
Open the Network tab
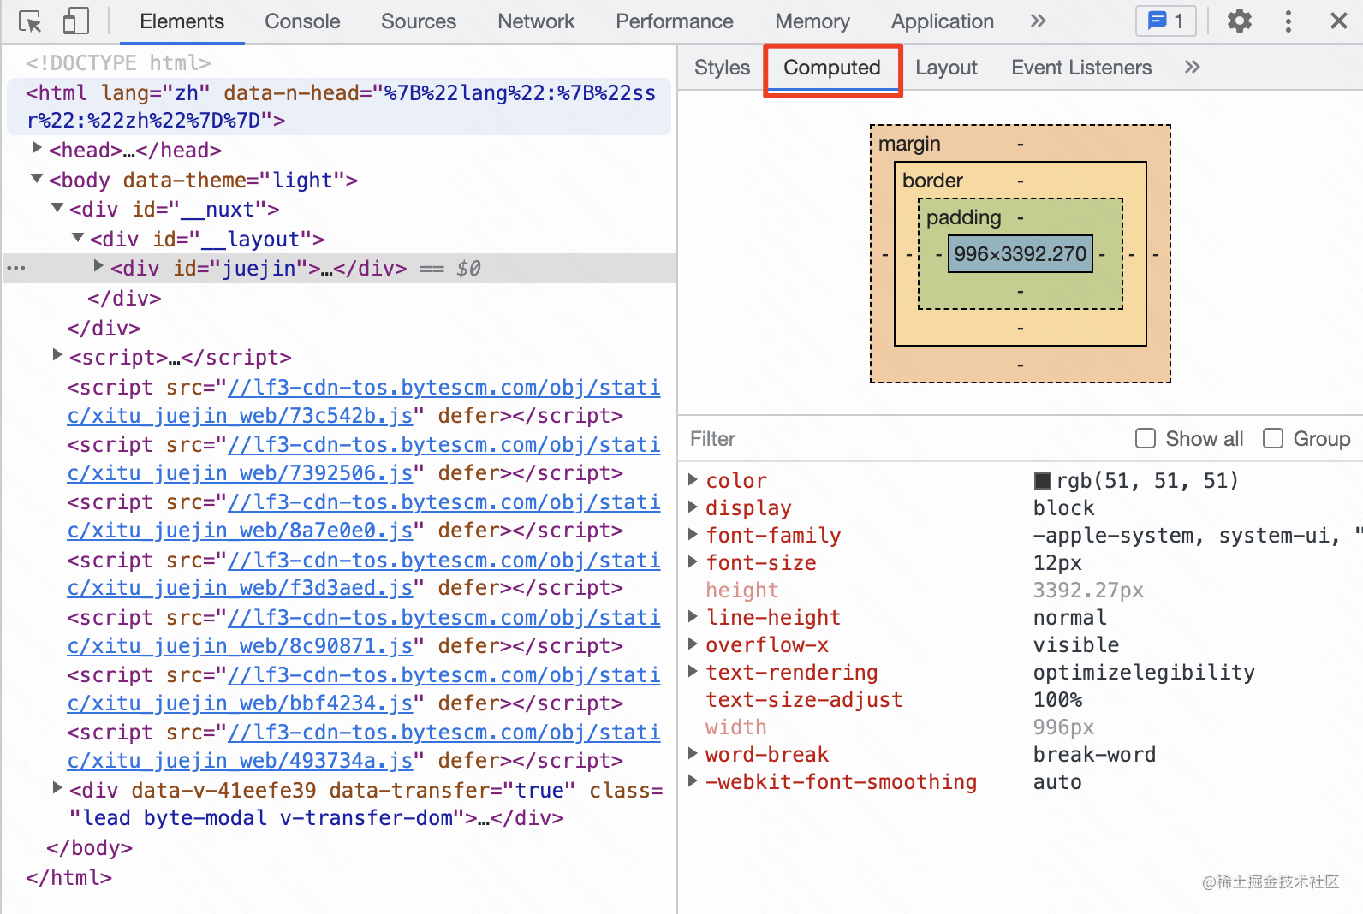click(536, 21)
